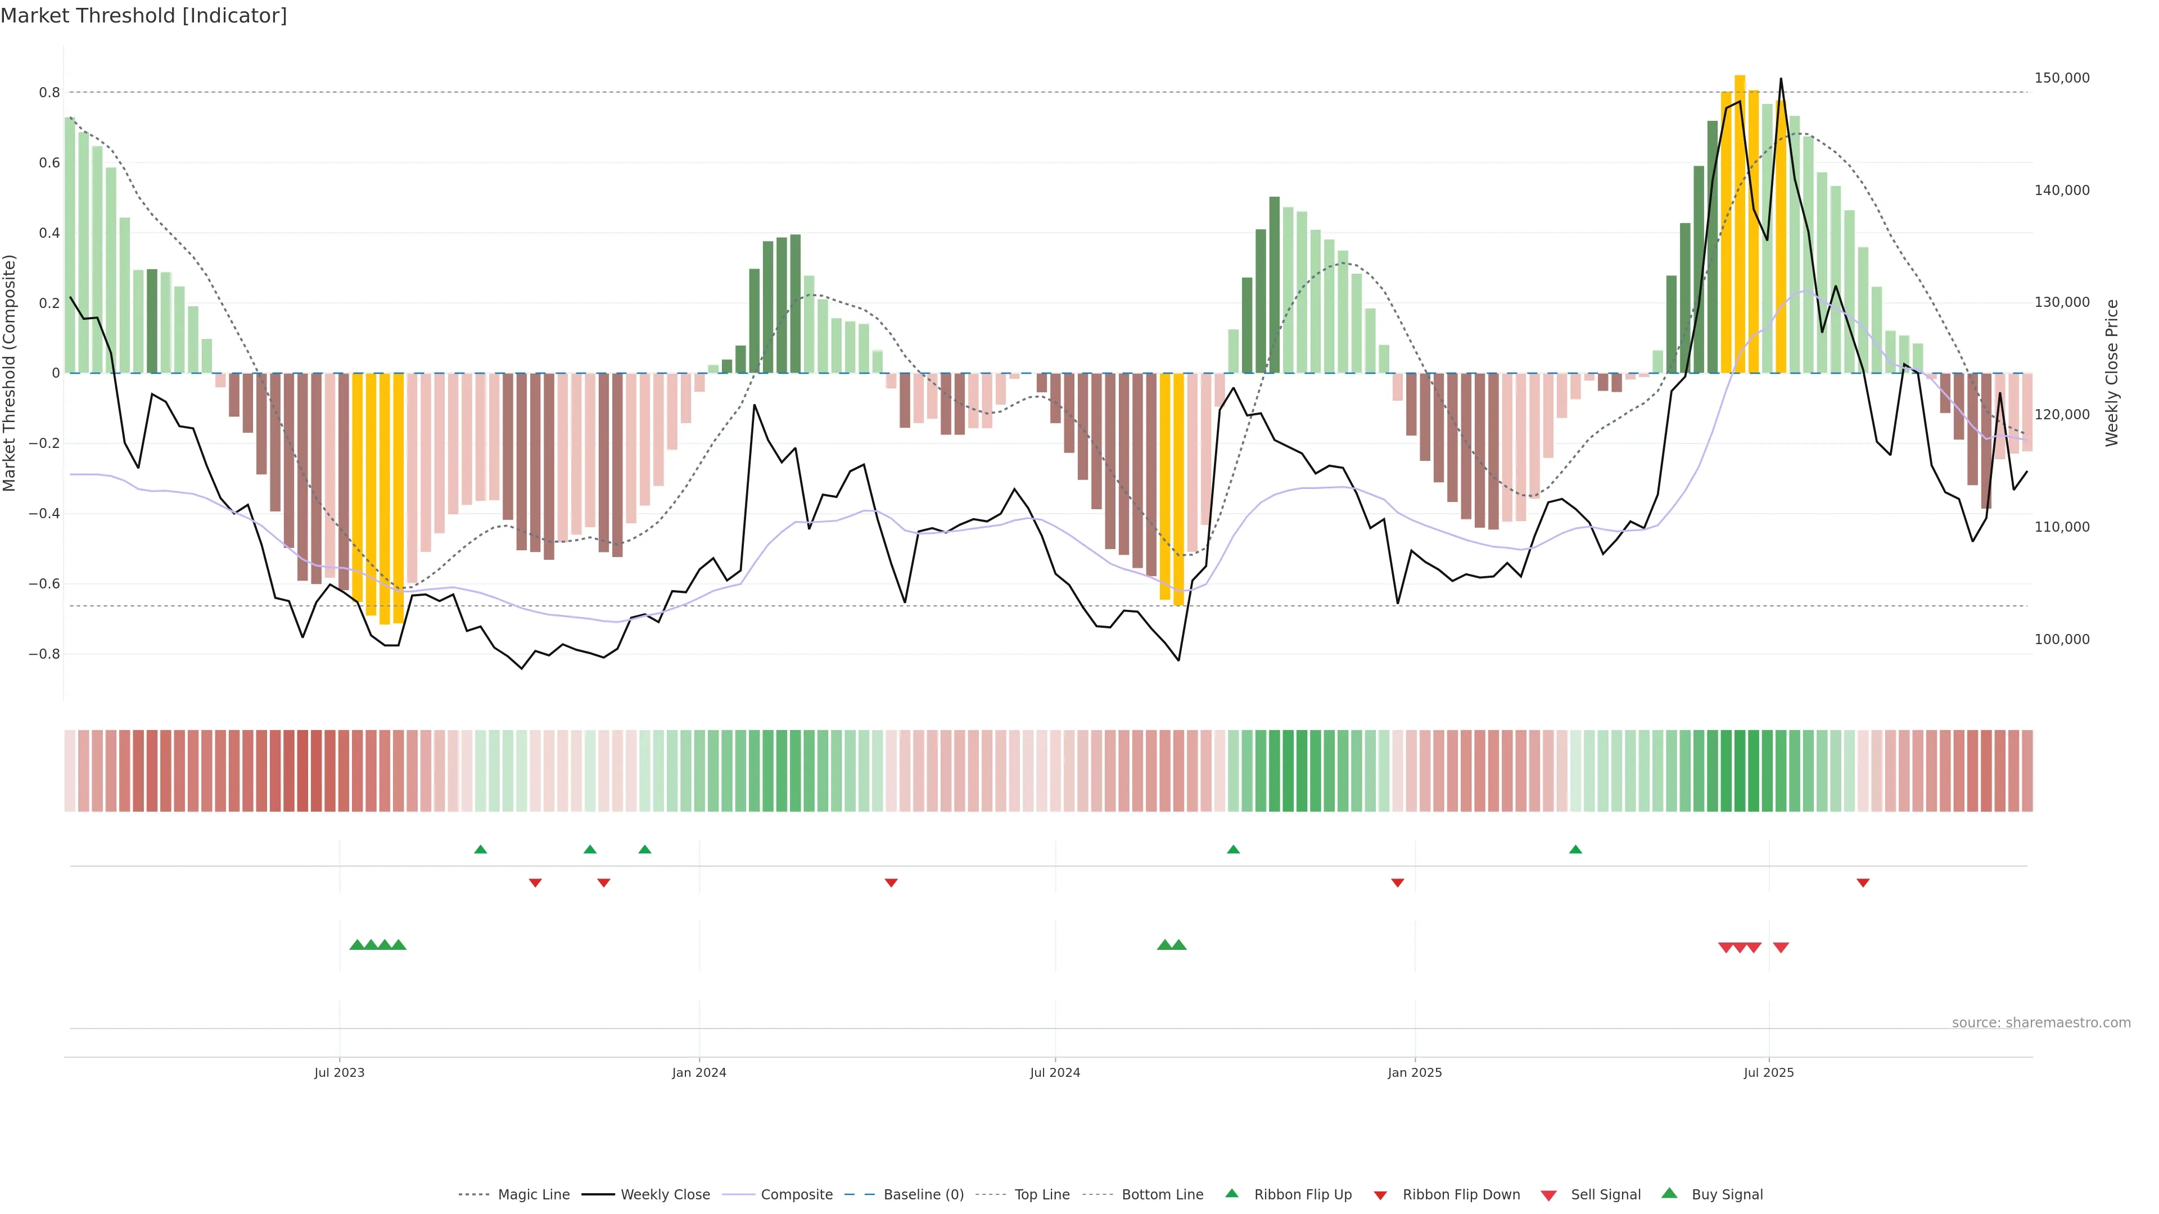This screenshot has width=2159, height=1214.
Task: Toggle the Magic Line legend entry
Action: pos(533,1195)
